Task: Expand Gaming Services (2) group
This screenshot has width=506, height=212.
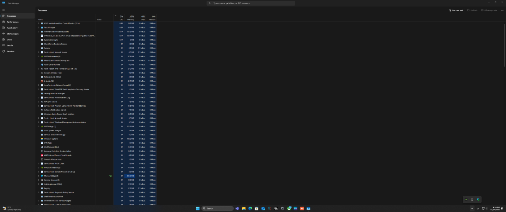Action: pyautogui.click(x=39, y=180)
